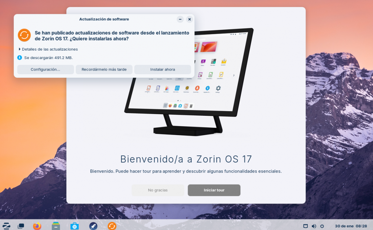Open the volume control in system tray
Image resolution: width=373 pixels, height=230 pixels.
pyautogui.click(x=314, y=226)
